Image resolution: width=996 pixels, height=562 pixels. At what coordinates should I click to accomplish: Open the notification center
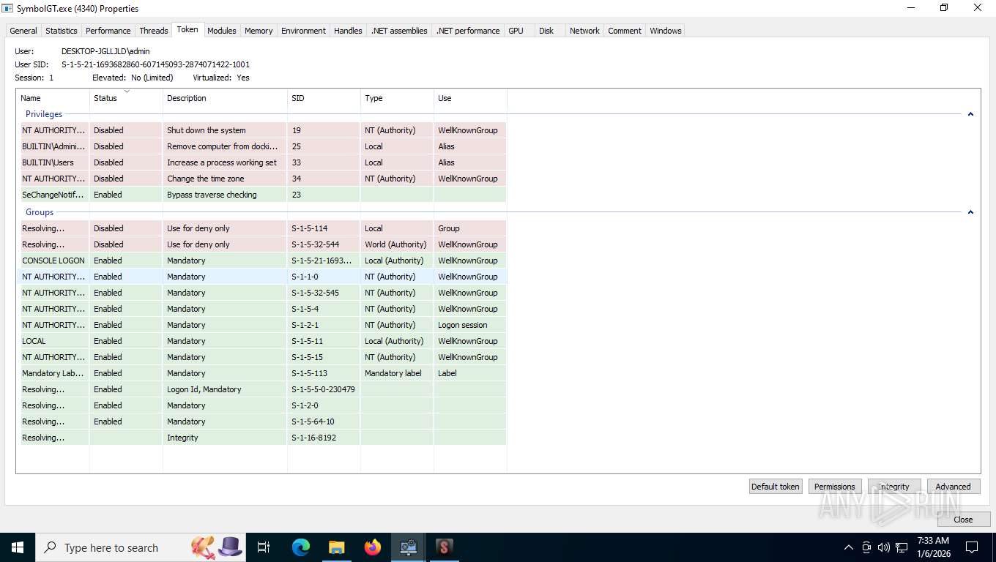click(972, 547)
